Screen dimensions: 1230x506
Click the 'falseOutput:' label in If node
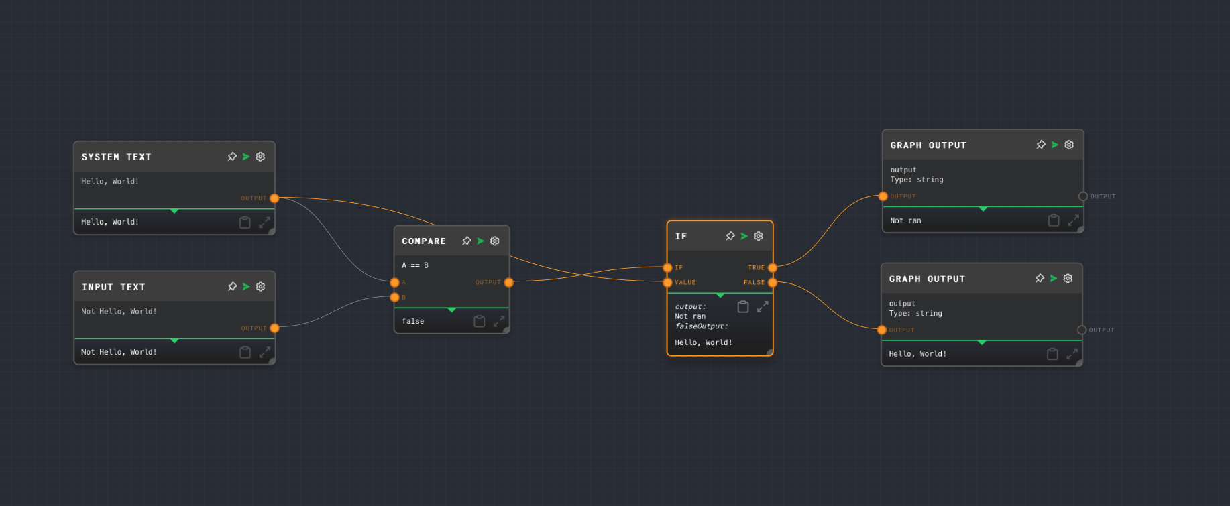[702, 326]
